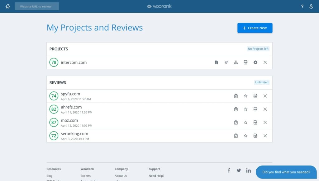Viewport: 319px width, 181px height.
Task: Click the seranking.com score 72 circle
Action: tap(54, 136)
